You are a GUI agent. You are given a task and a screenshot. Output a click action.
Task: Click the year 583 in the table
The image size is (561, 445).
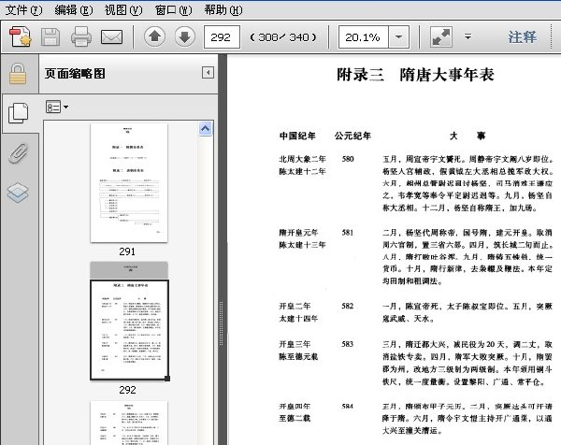click(348, 344)
